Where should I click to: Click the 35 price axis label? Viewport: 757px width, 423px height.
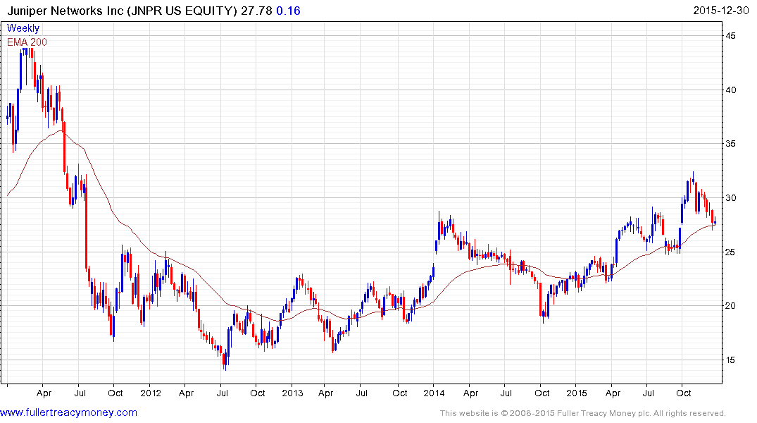(730, 144)
